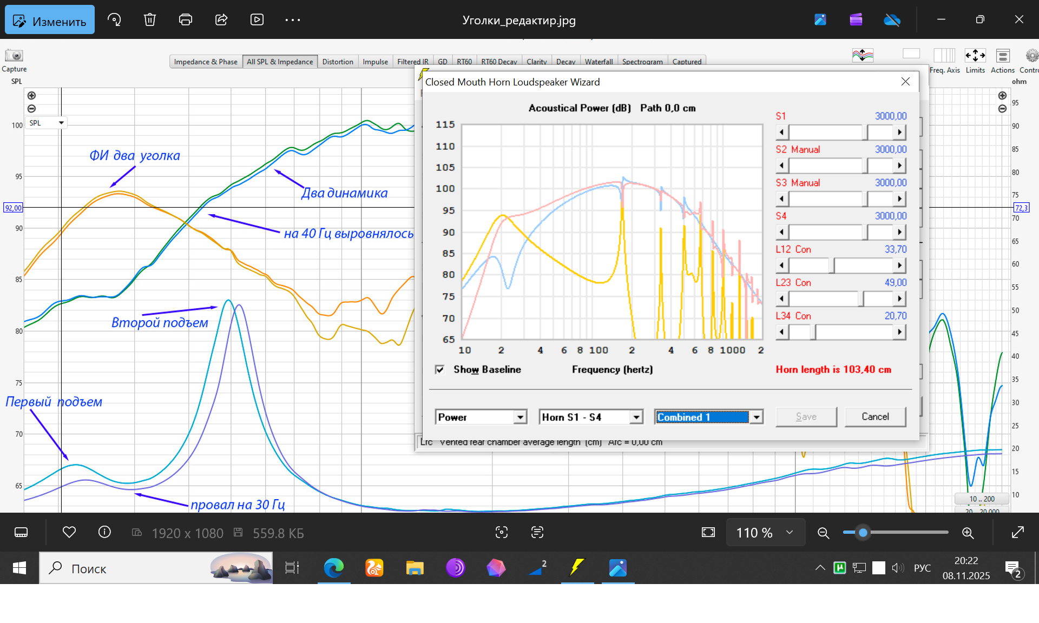This screenshot has width=1039, height=623.
Task: Click the Изменить edit button
Action: [50, 21]
